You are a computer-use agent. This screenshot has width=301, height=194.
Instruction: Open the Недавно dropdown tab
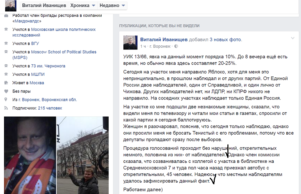[112, 5]
